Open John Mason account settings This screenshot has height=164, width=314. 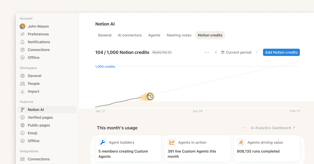click(x=47, y=26)
